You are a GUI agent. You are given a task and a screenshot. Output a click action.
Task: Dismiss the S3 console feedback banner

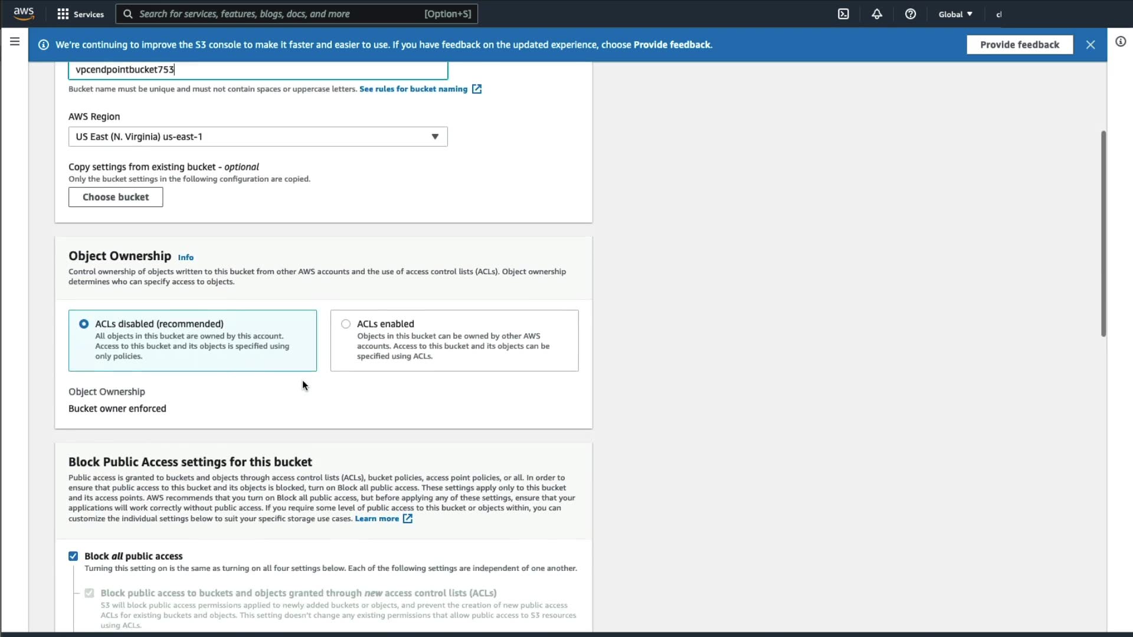(x=1091, y=45)
